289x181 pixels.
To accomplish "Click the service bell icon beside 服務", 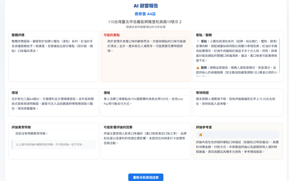I will click(x=198, y=68).
